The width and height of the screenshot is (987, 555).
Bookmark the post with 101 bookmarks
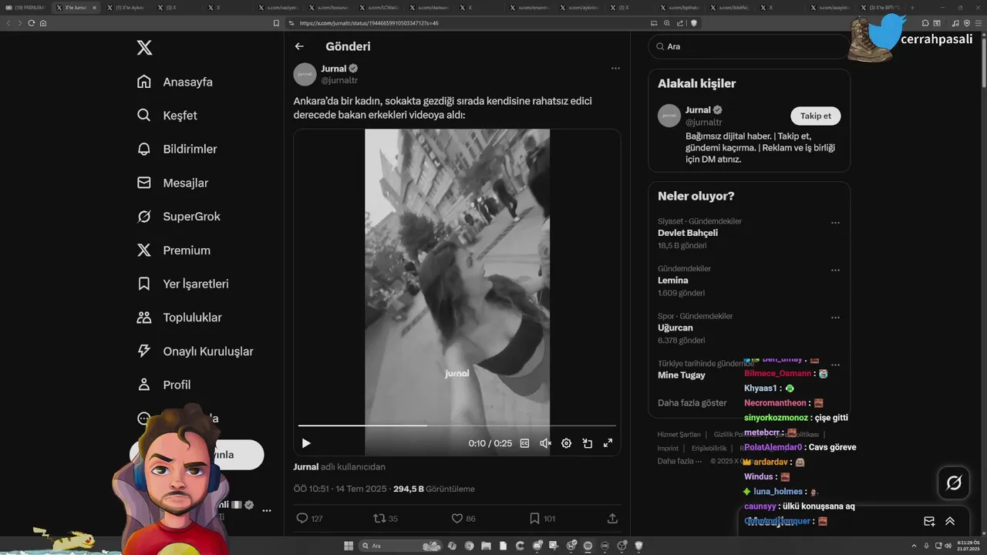click(x=542, y=519)
